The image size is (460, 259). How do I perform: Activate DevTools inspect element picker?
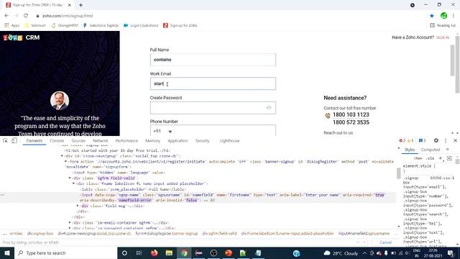point(5,141)
